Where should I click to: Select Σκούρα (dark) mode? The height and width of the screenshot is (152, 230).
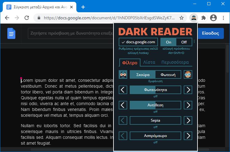click(x=143, y=75)
